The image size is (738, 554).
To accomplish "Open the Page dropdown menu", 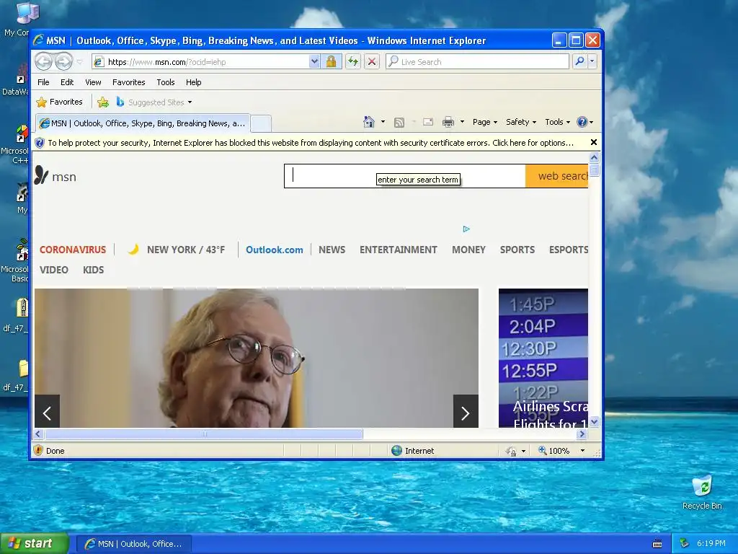I will 485,122.
